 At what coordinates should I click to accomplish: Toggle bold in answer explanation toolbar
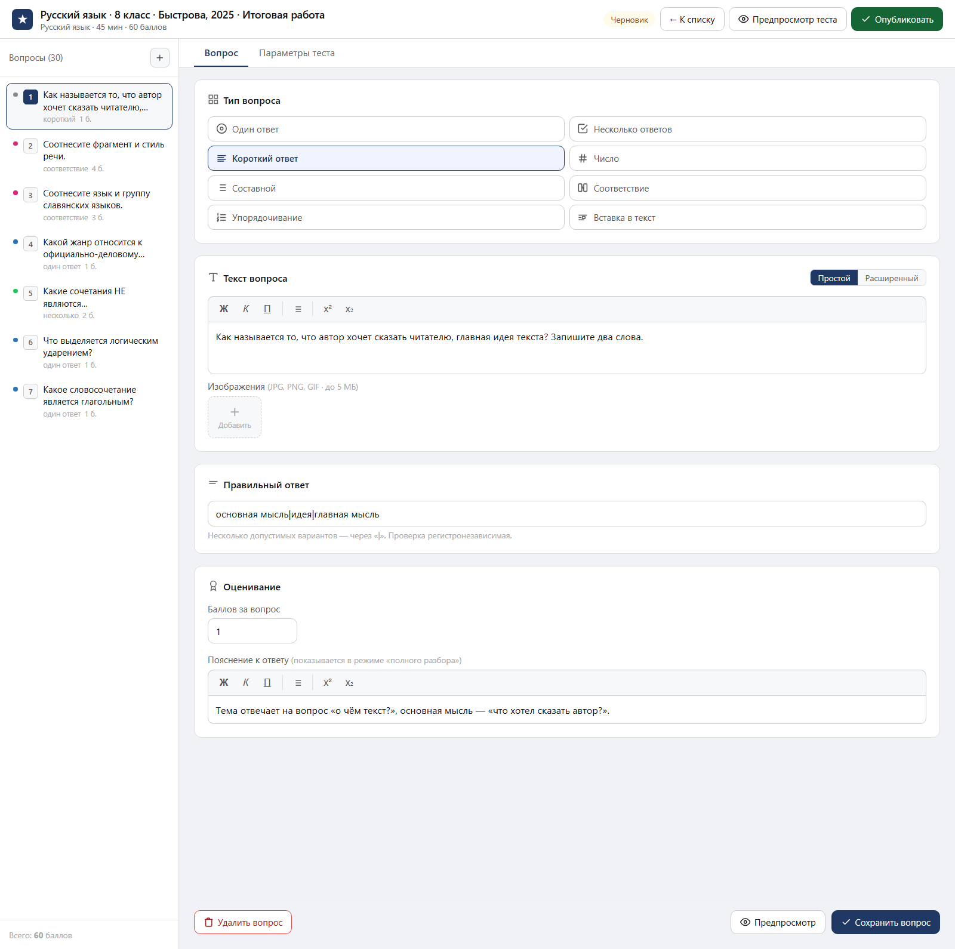pyautogui.click(x=224, y=683)
